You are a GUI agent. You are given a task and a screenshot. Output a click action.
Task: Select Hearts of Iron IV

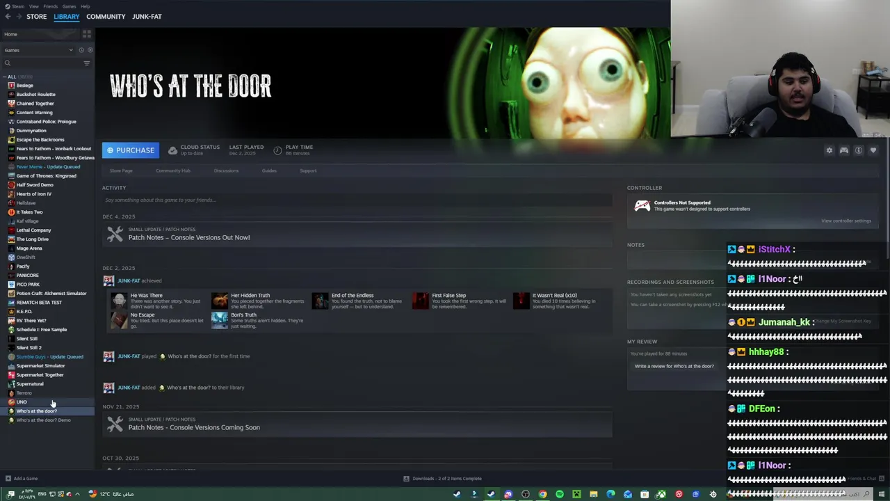click(x=33, y=194)
